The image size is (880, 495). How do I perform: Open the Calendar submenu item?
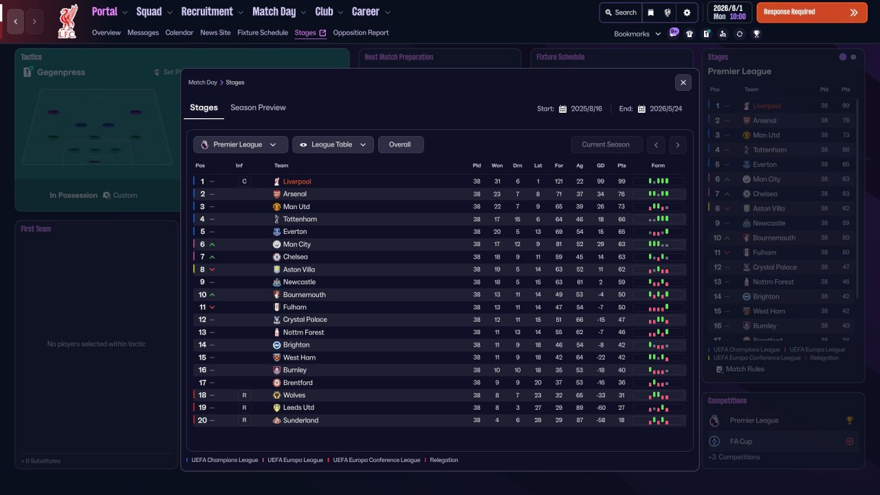179,33
